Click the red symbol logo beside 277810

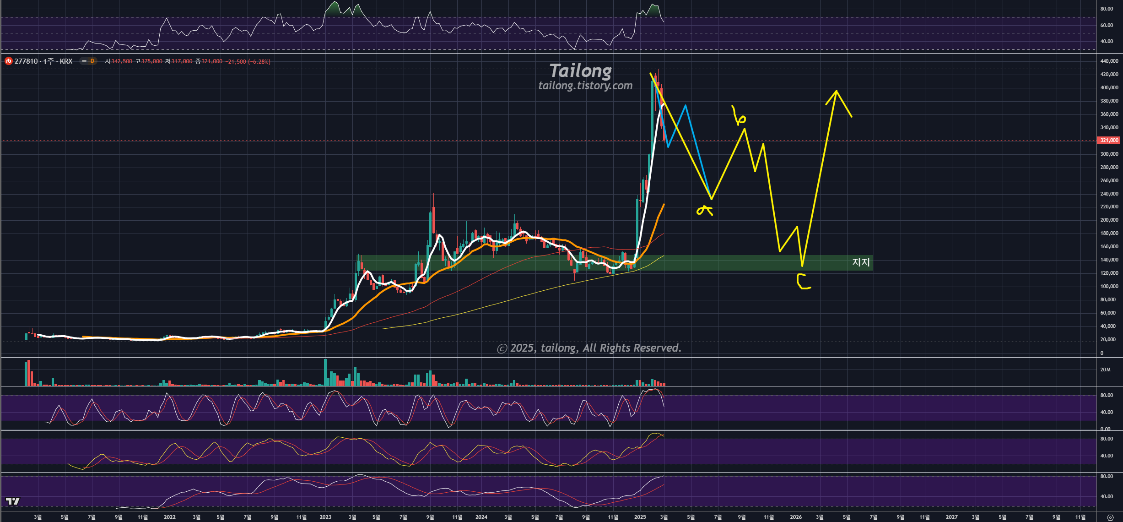point(8,61)
